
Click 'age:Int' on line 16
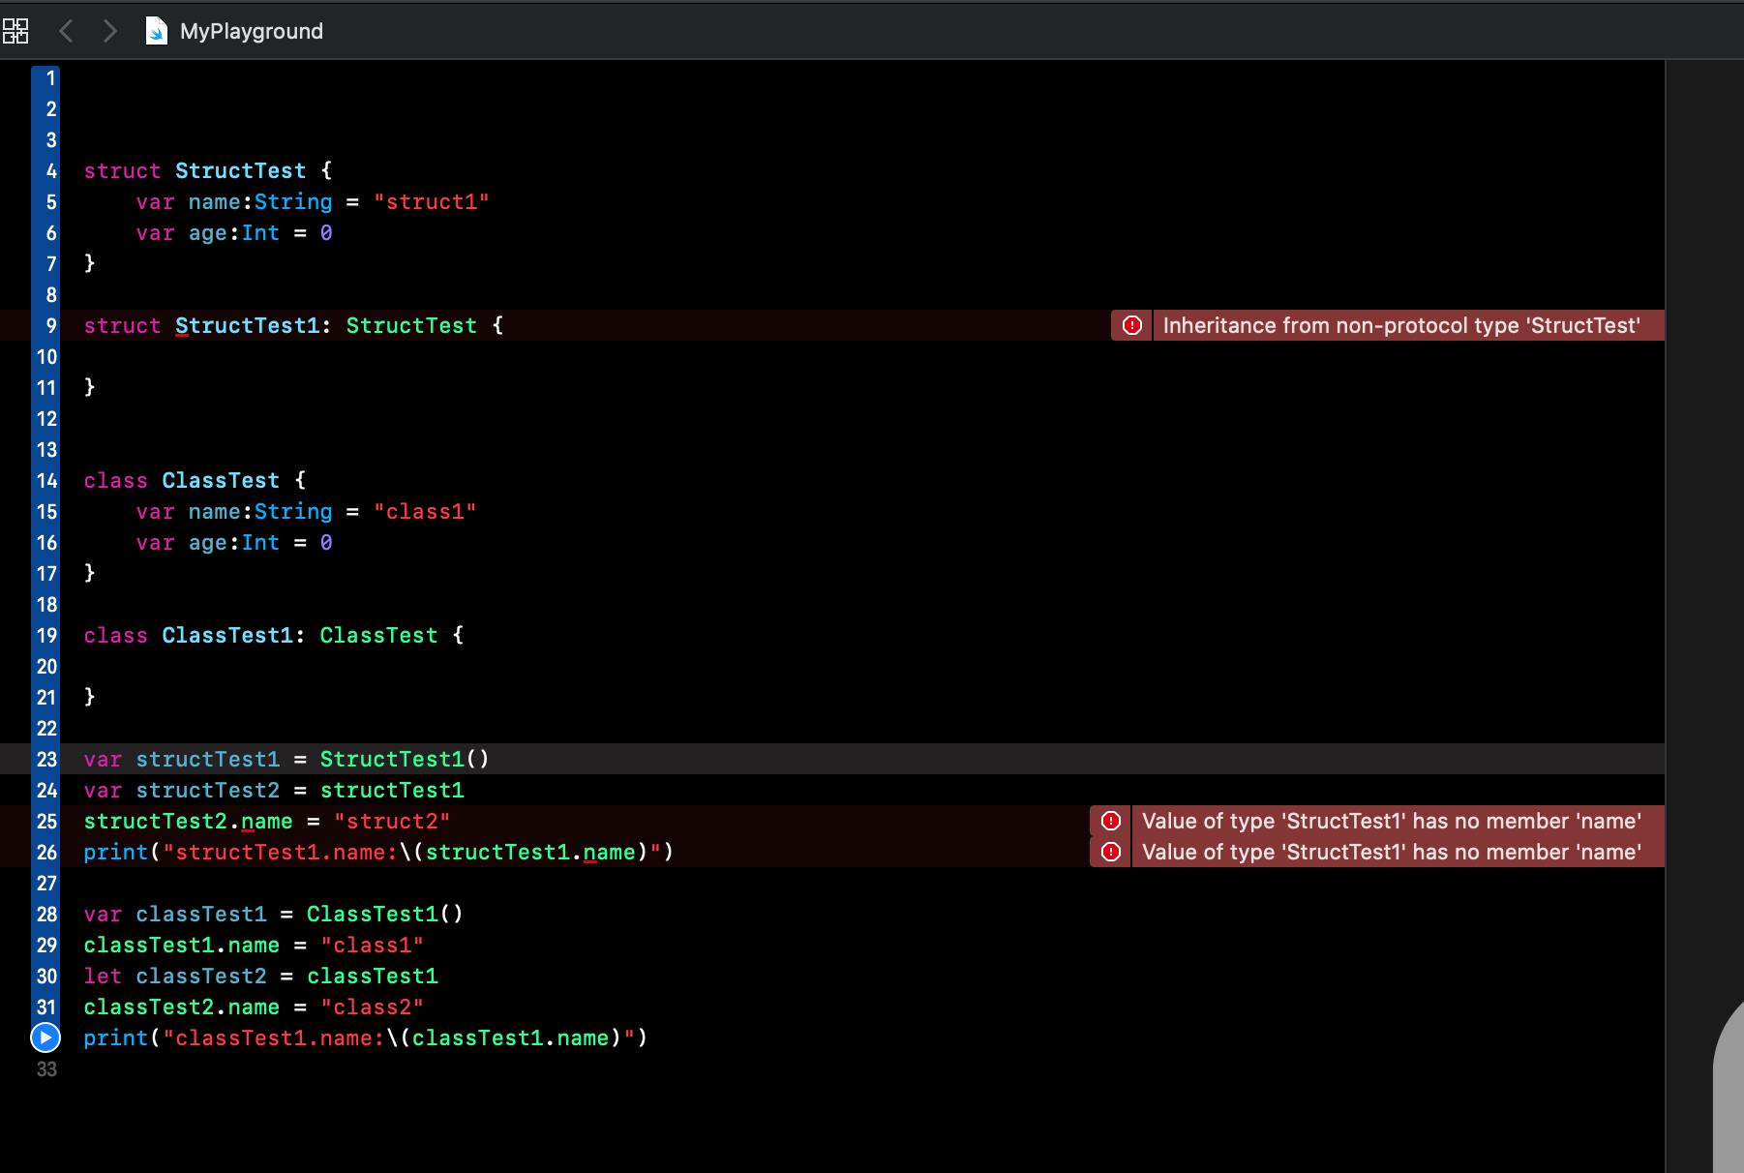[233, 542]
